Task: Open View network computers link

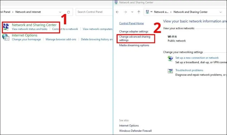Action: pyautogui.click(x=98, y=29)
